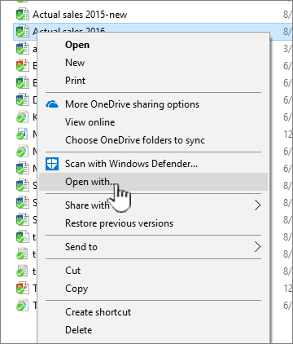293x344 pixels.
Task: Click the shortcut-style image icon beside 'M'
Action: (x=22, y=135)
